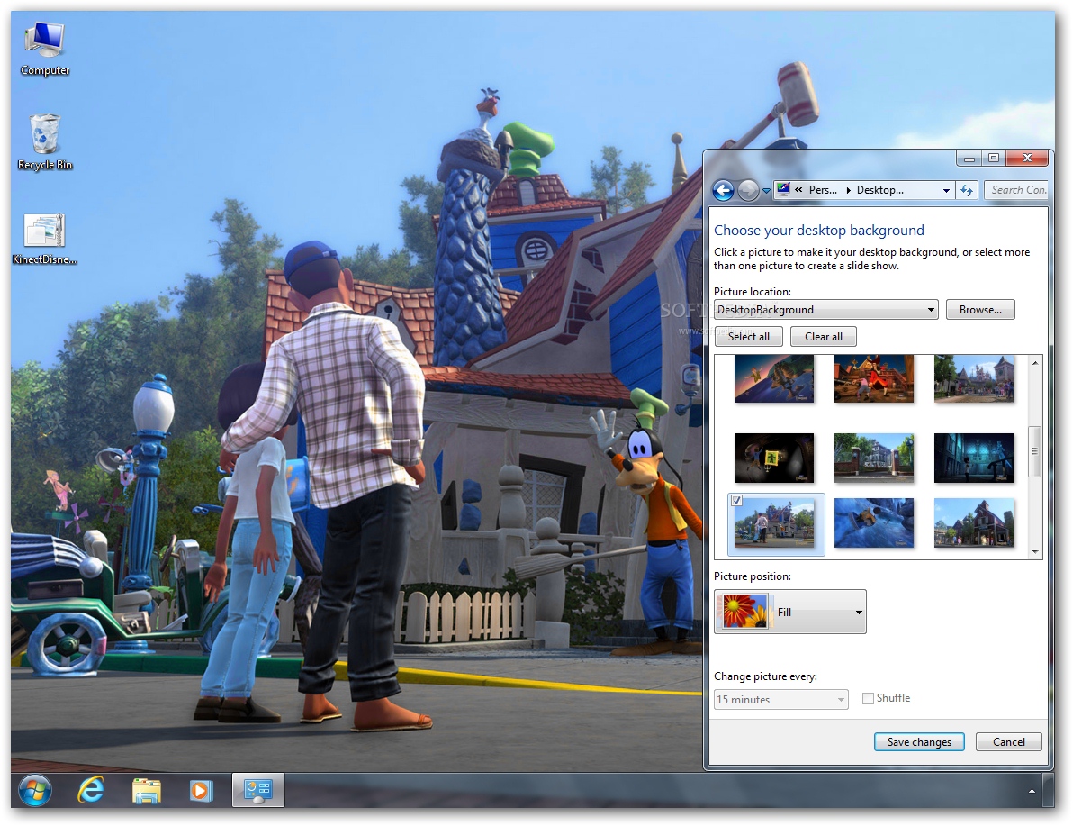Open the Windows Start menu orb
This screenshot has width=1073, height=826.
click(34, 791)
